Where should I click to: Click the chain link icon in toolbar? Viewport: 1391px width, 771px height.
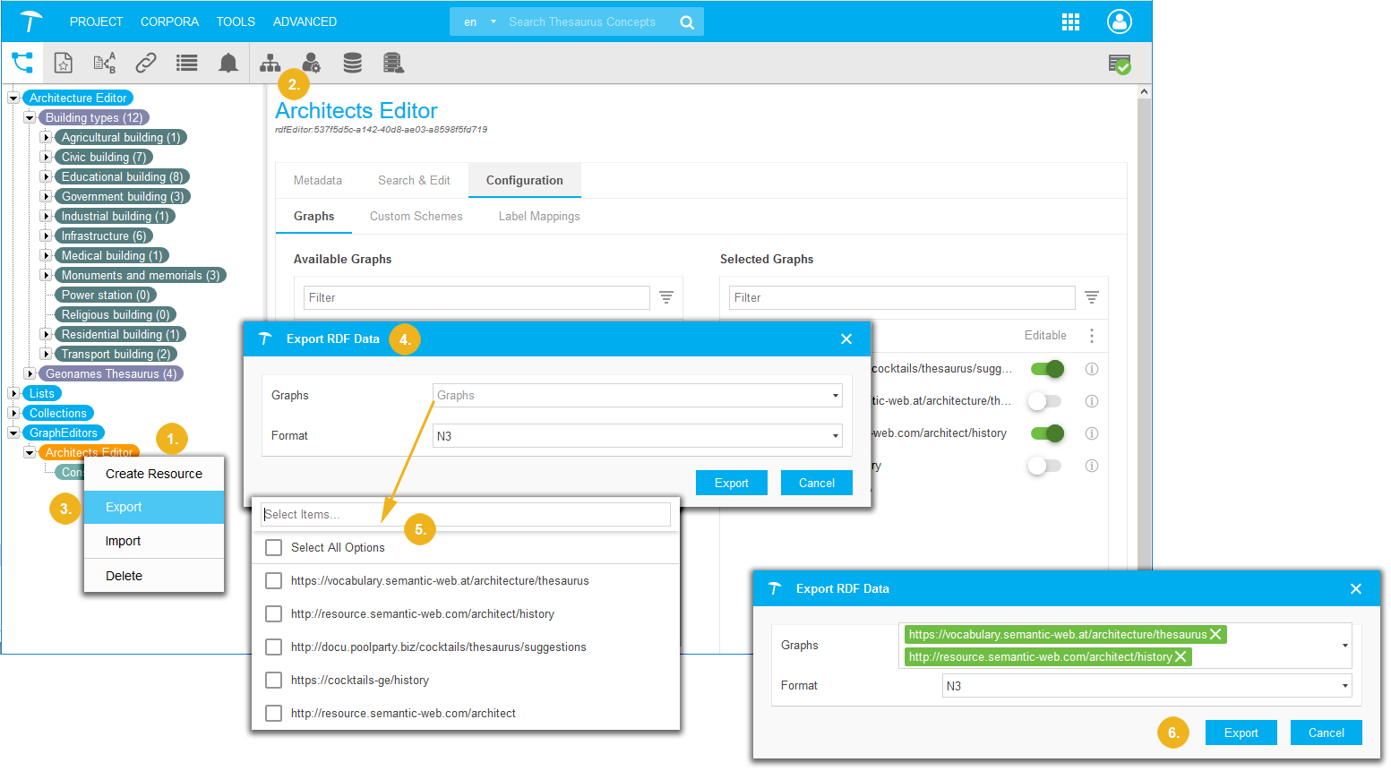146,63
